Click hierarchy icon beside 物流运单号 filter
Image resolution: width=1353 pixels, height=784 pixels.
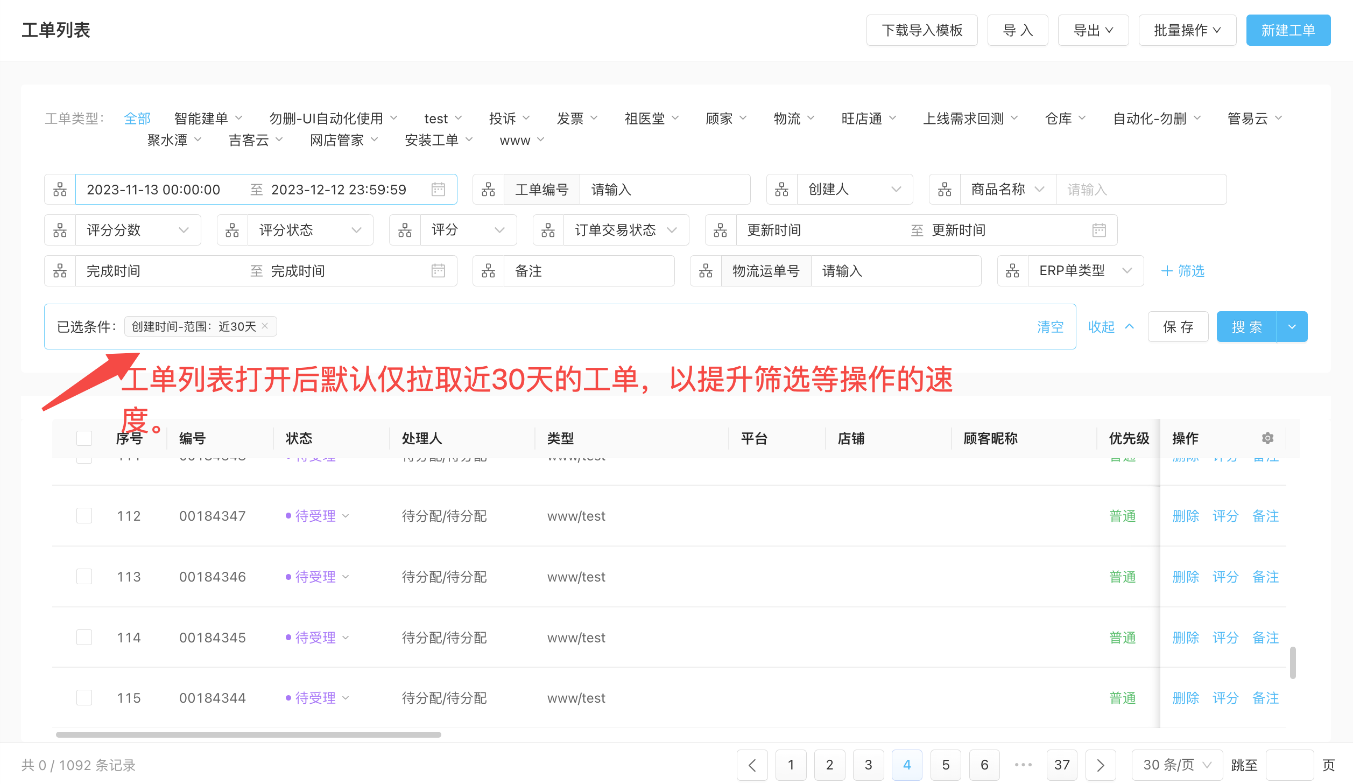pos(706,271)
